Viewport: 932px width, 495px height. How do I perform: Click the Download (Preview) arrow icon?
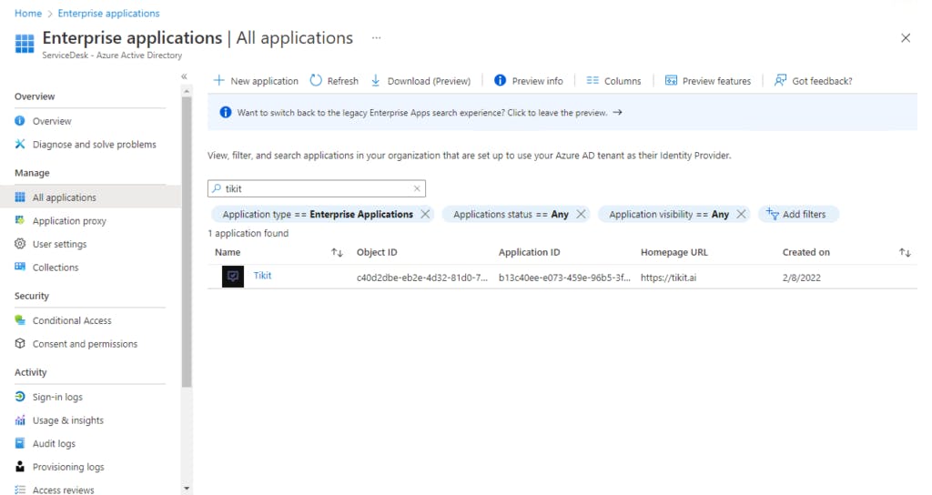[x=376, y=80]
